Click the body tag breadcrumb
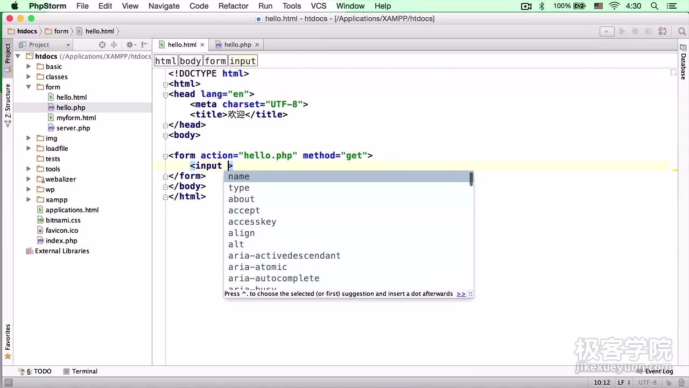Viewport: 689px width, 388px height. (191, 61)
